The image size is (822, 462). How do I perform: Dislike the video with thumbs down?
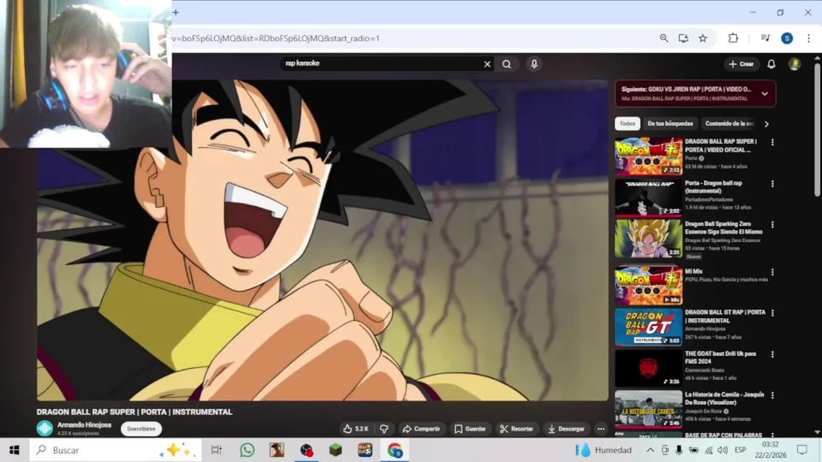(384, 429)
